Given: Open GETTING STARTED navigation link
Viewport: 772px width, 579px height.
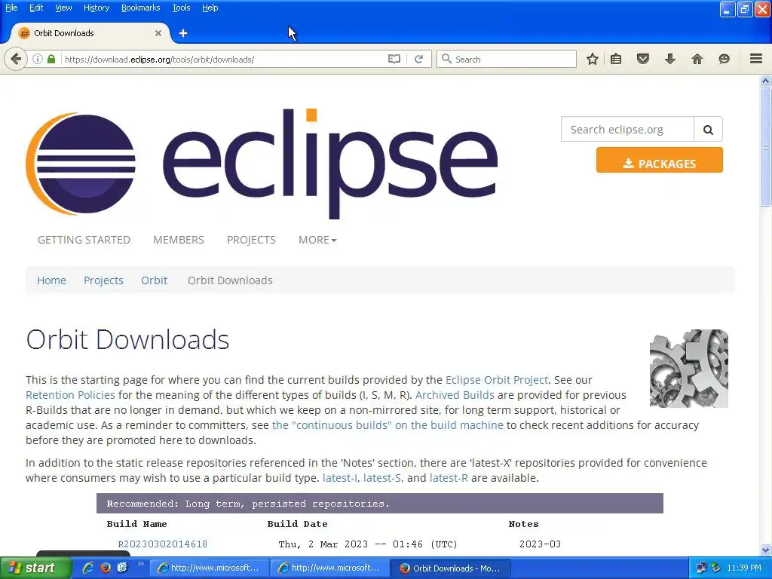Looking at the screenshot, I should point(84,240).
